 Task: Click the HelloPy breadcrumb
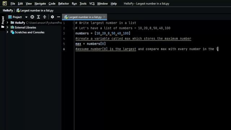coord(8,10)
